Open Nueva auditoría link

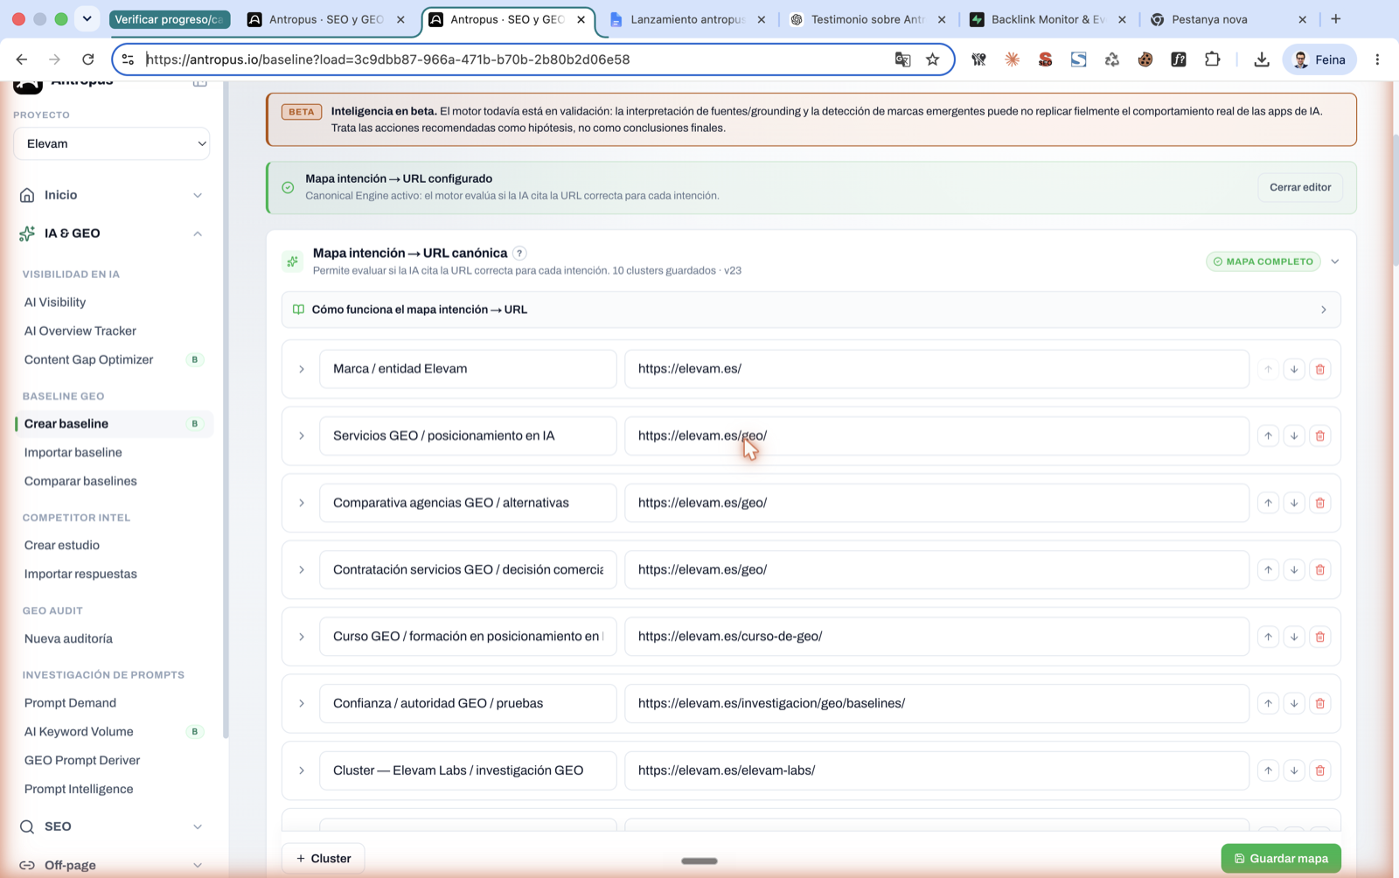pos(68,638)
